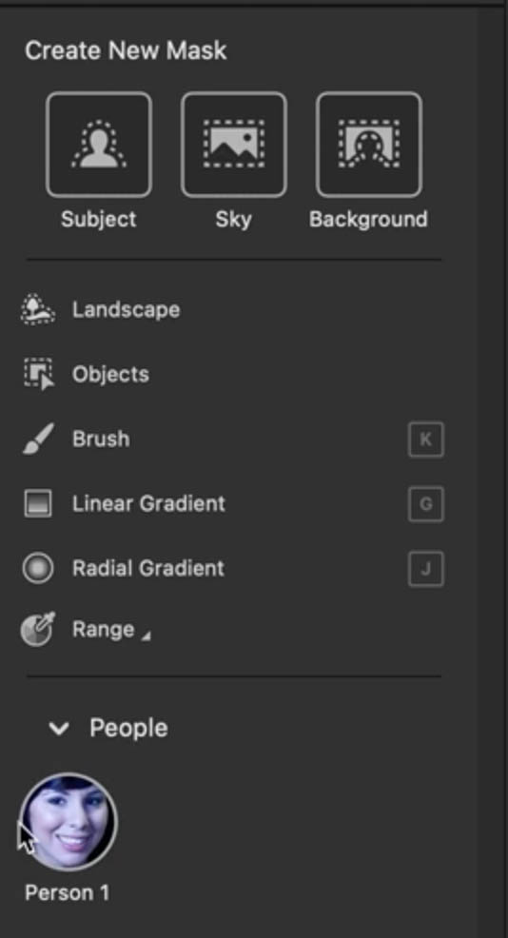
Task: Choose the Sky mask icon
Action: coord(234,145)
